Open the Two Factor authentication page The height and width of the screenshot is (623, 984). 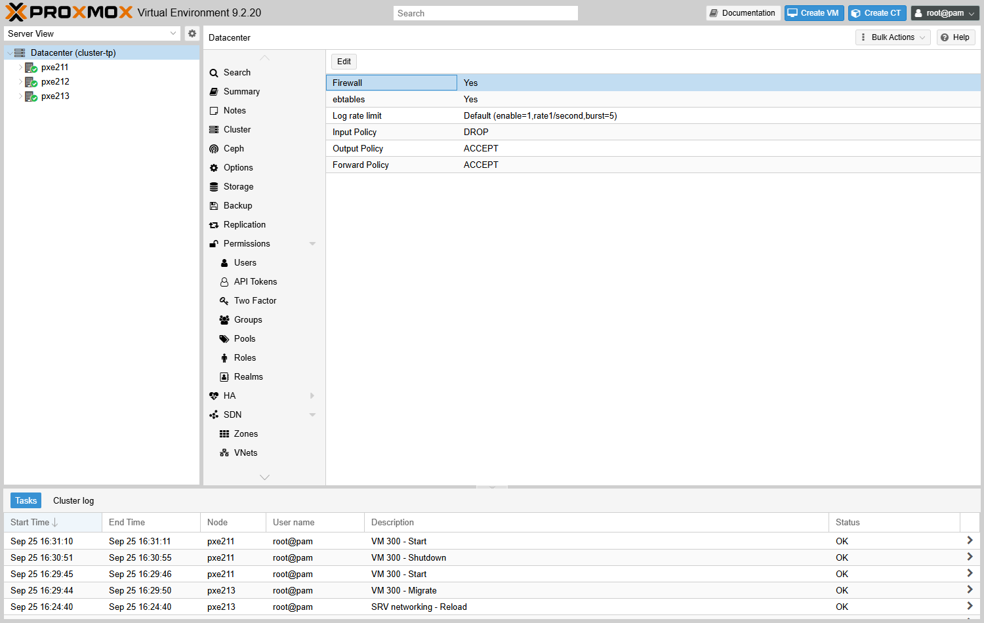(x=255, y=301)
